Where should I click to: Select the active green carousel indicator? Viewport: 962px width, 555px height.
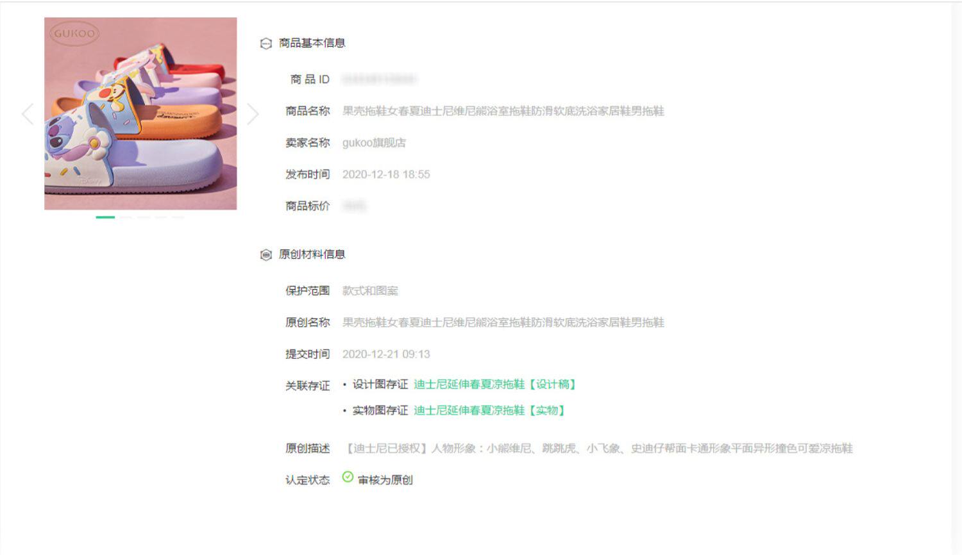105,217
